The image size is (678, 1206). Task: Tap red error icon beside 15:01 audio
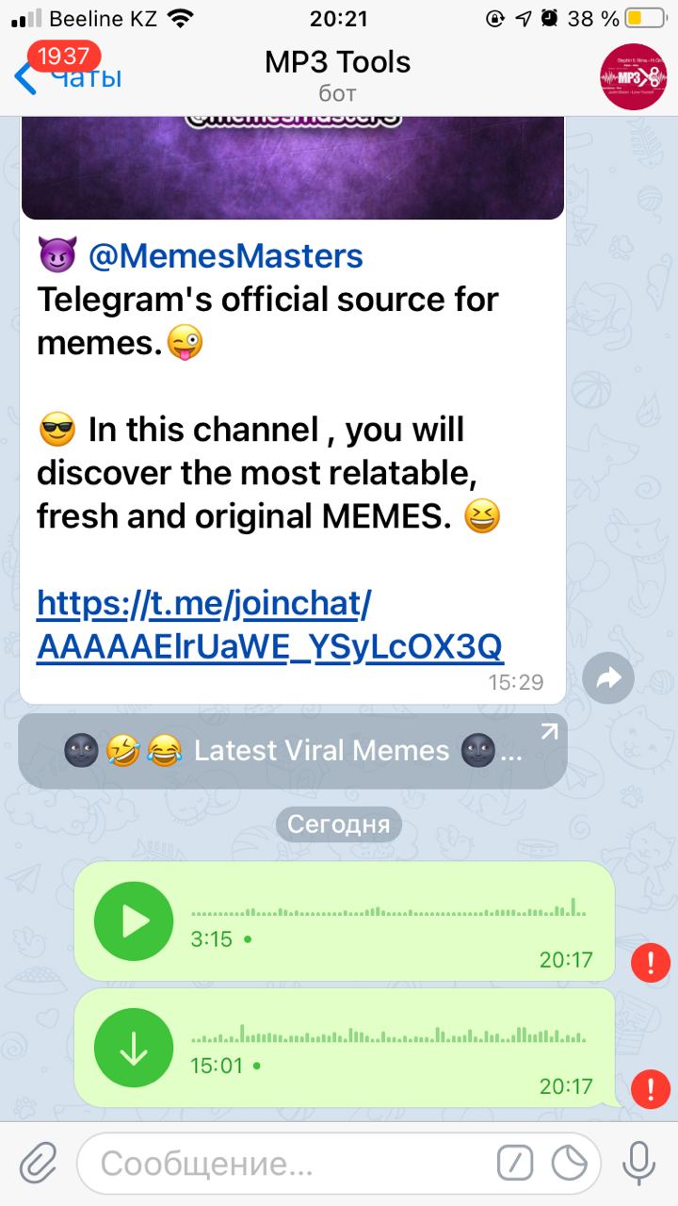click(x=651, y=1089)
